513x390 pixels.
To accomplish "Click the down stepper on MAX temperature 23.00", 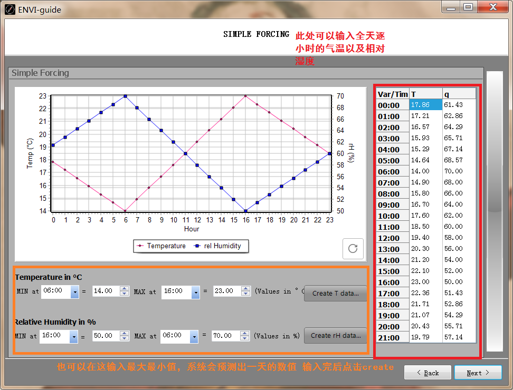I will 244,293.
